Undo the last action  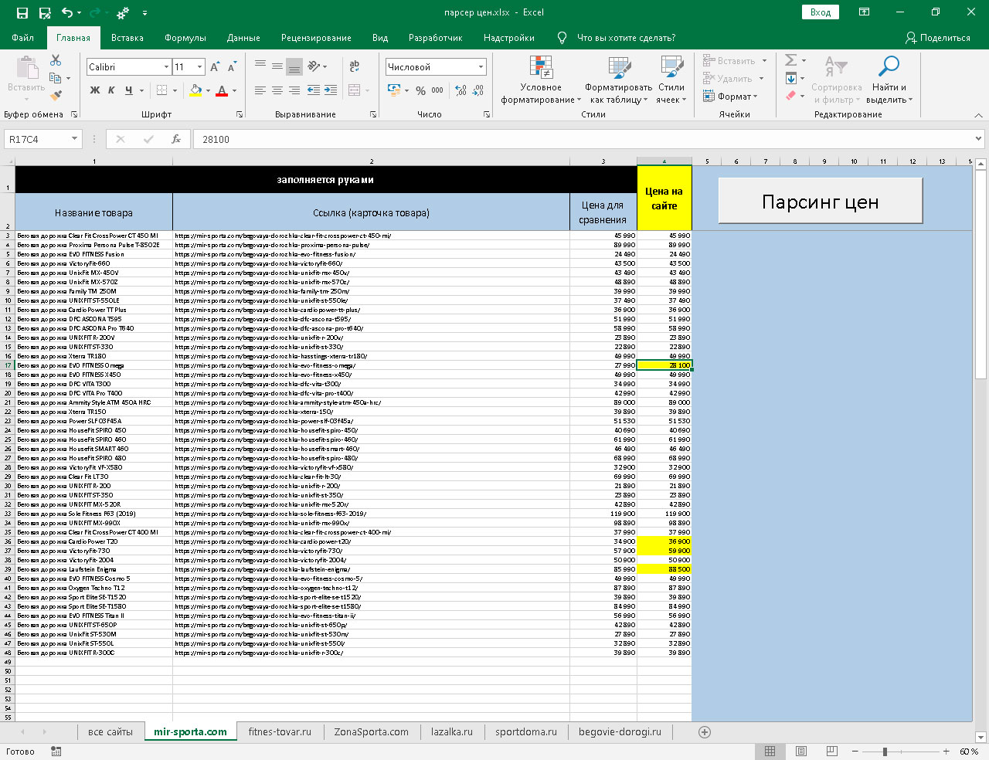[66, 12]
